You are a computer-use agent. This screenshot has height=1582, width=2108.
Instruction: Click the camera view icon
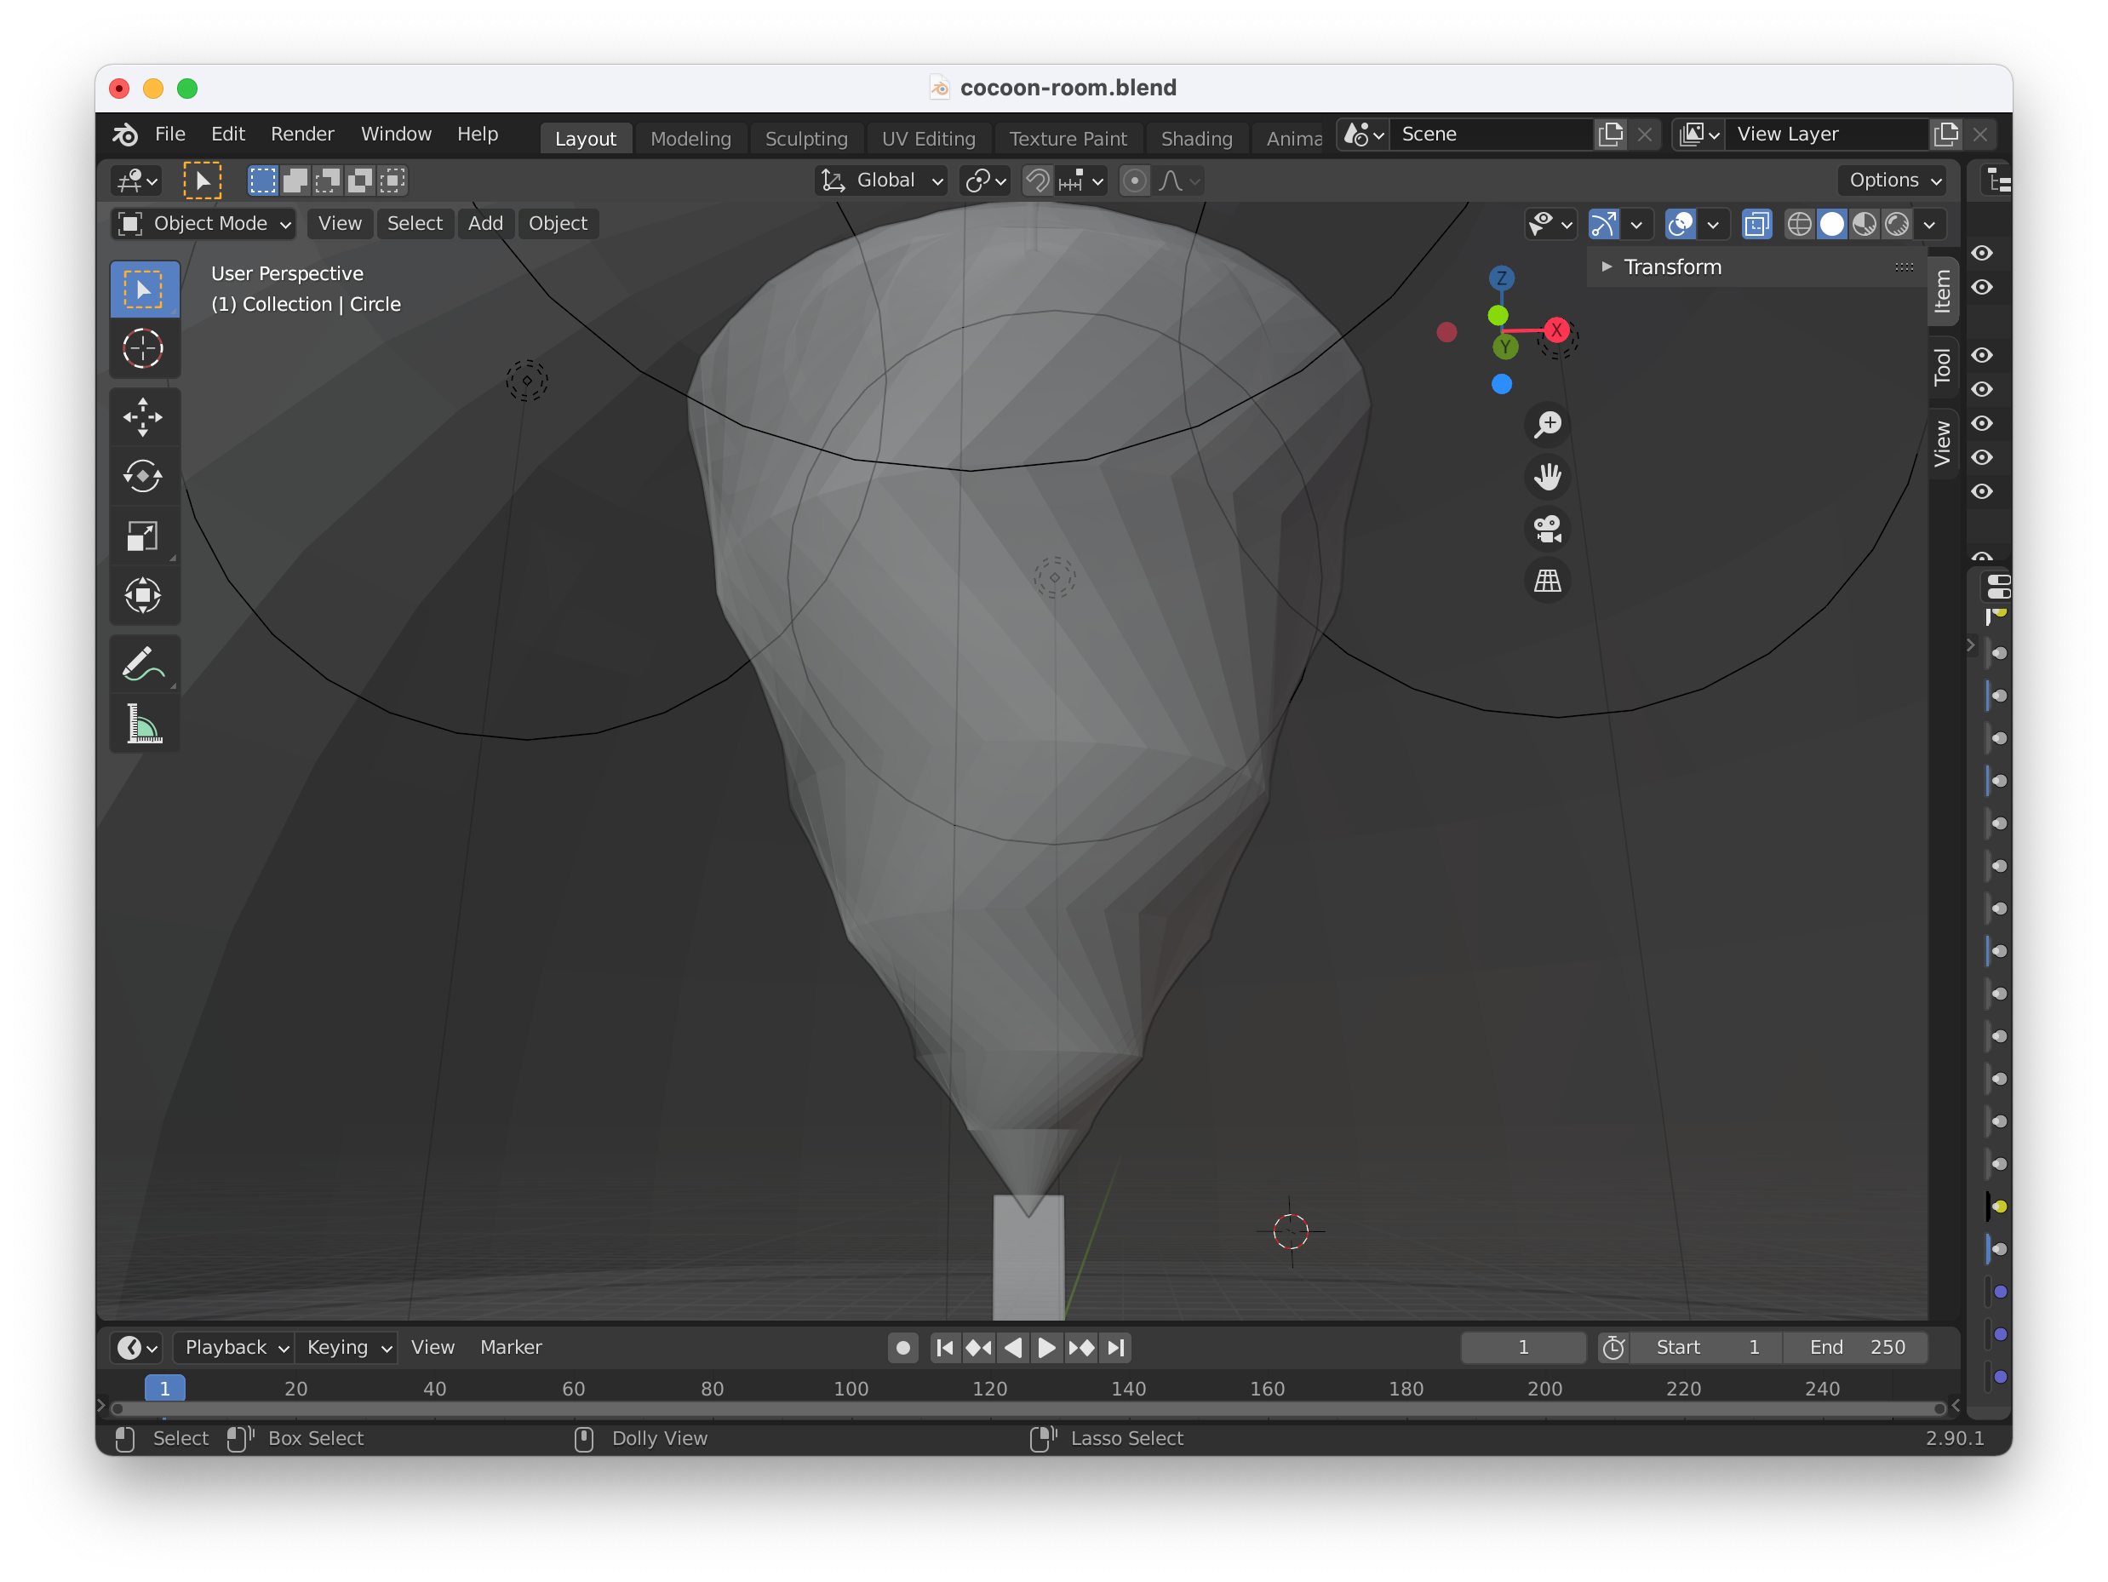point(1548,529)
